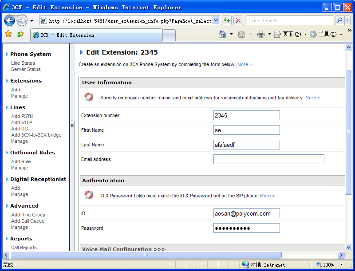Viewport: 355px width, 271px height.
Task: Open the address bar URL dropdown
Action: point(216,20)
